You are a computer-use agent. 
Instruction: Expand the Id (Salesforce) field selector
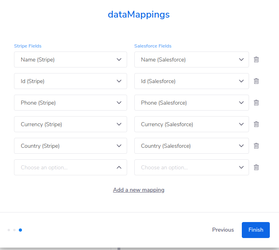(x=191, y=81)
